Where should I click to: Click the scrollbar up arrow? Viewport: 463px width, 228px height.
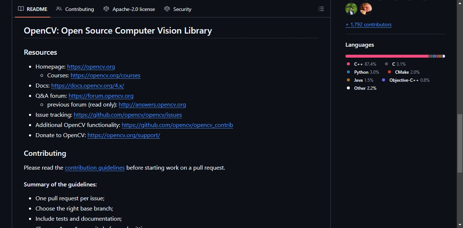click(x=460, y=3)
